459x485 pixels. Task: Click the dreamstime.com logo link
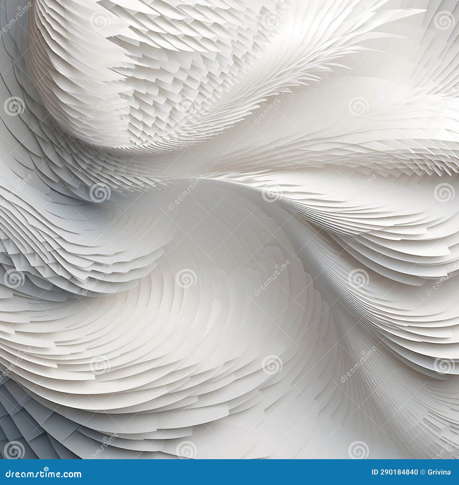43,474
